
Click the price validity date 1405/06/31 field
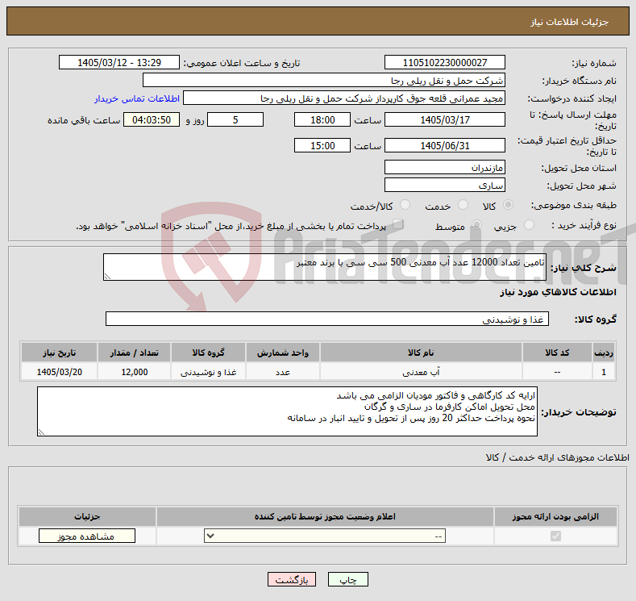(444, 145)
